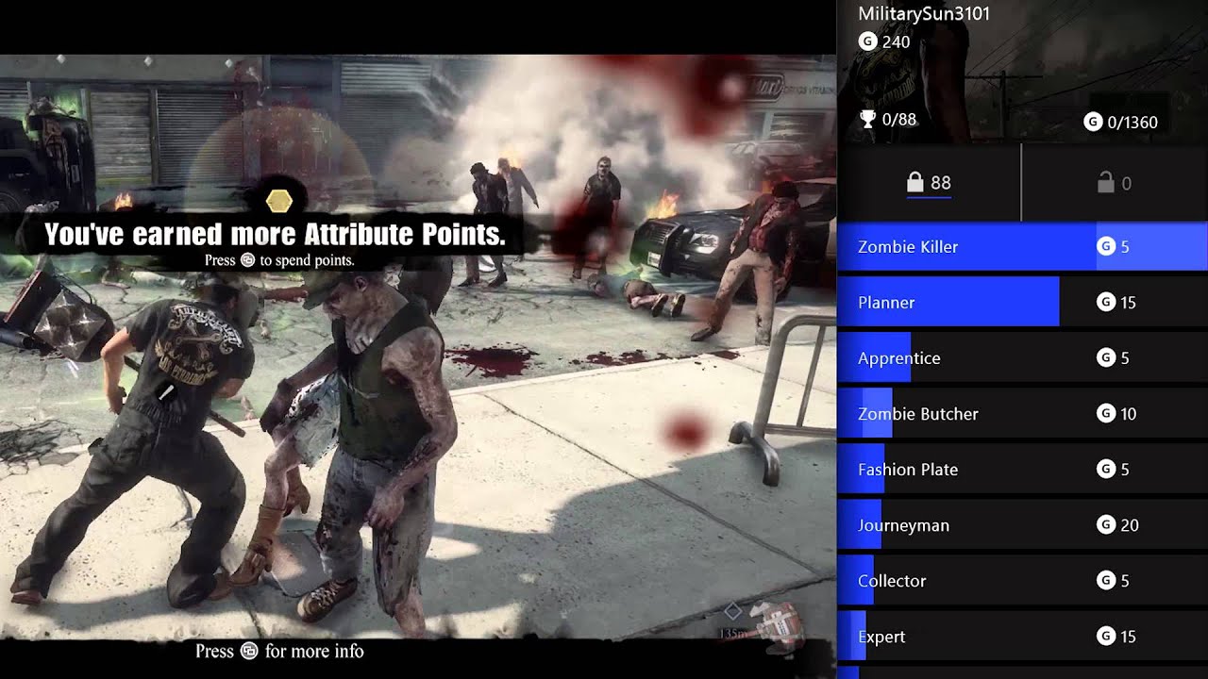Click the trophy icon beside 0/88
This screenshot has width=1208, height=679.
[867, 120]
